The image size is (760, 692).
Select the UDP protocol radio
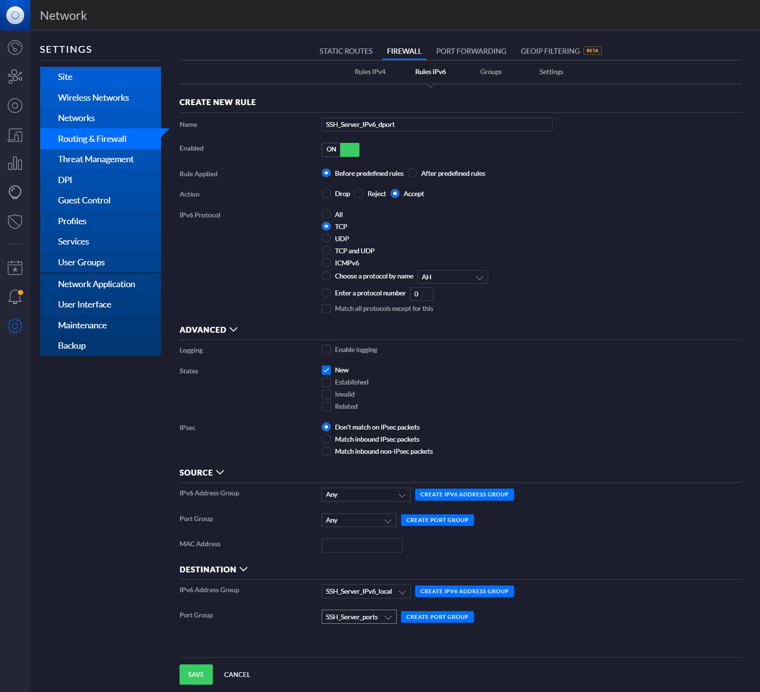[327, 239]
